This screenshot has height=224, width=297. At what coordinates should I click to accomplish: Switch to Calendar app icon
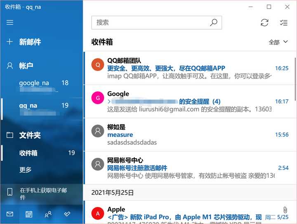(x=29, y=214)
